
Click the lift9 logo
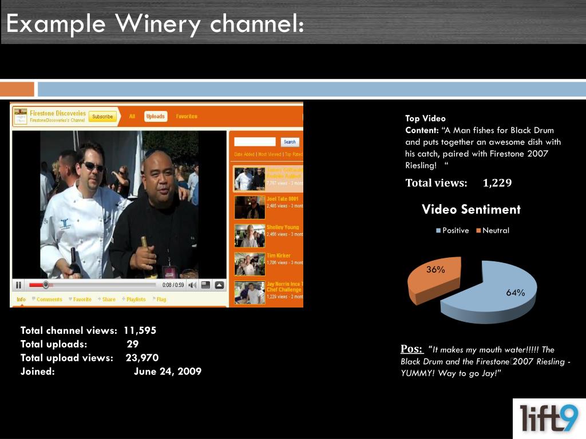coord(549,418)
